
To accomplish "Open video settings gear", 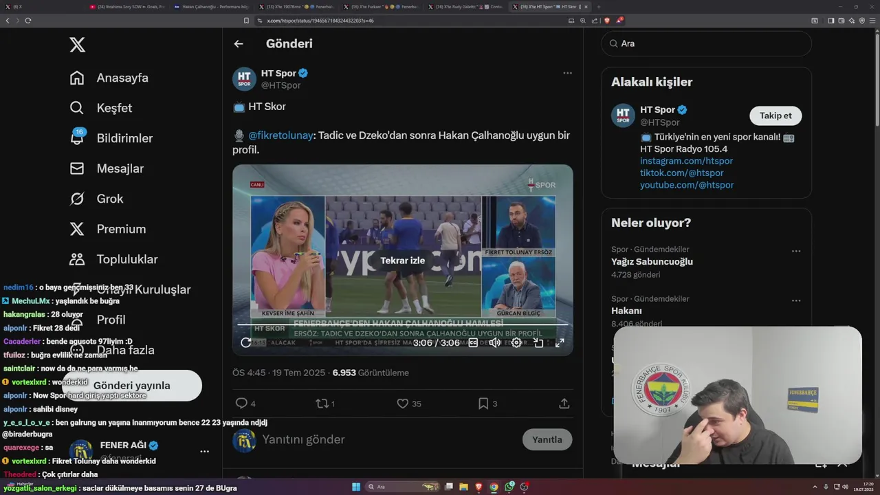I will pos(516,342).
